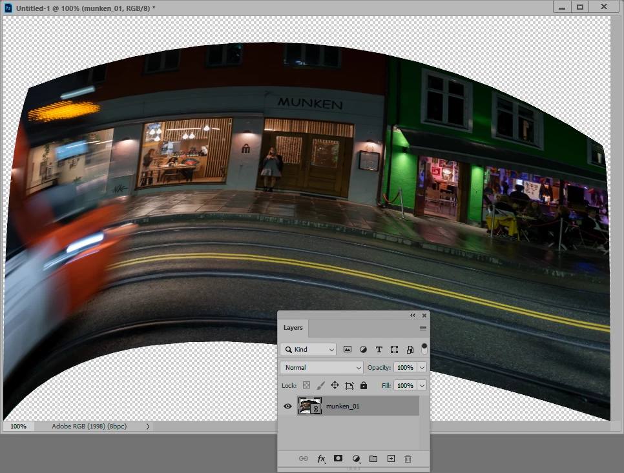Image resolution: width=624 pixels, height=473 pixels.
Task: Filter for smart objects icon
Action: click(410, 349)
